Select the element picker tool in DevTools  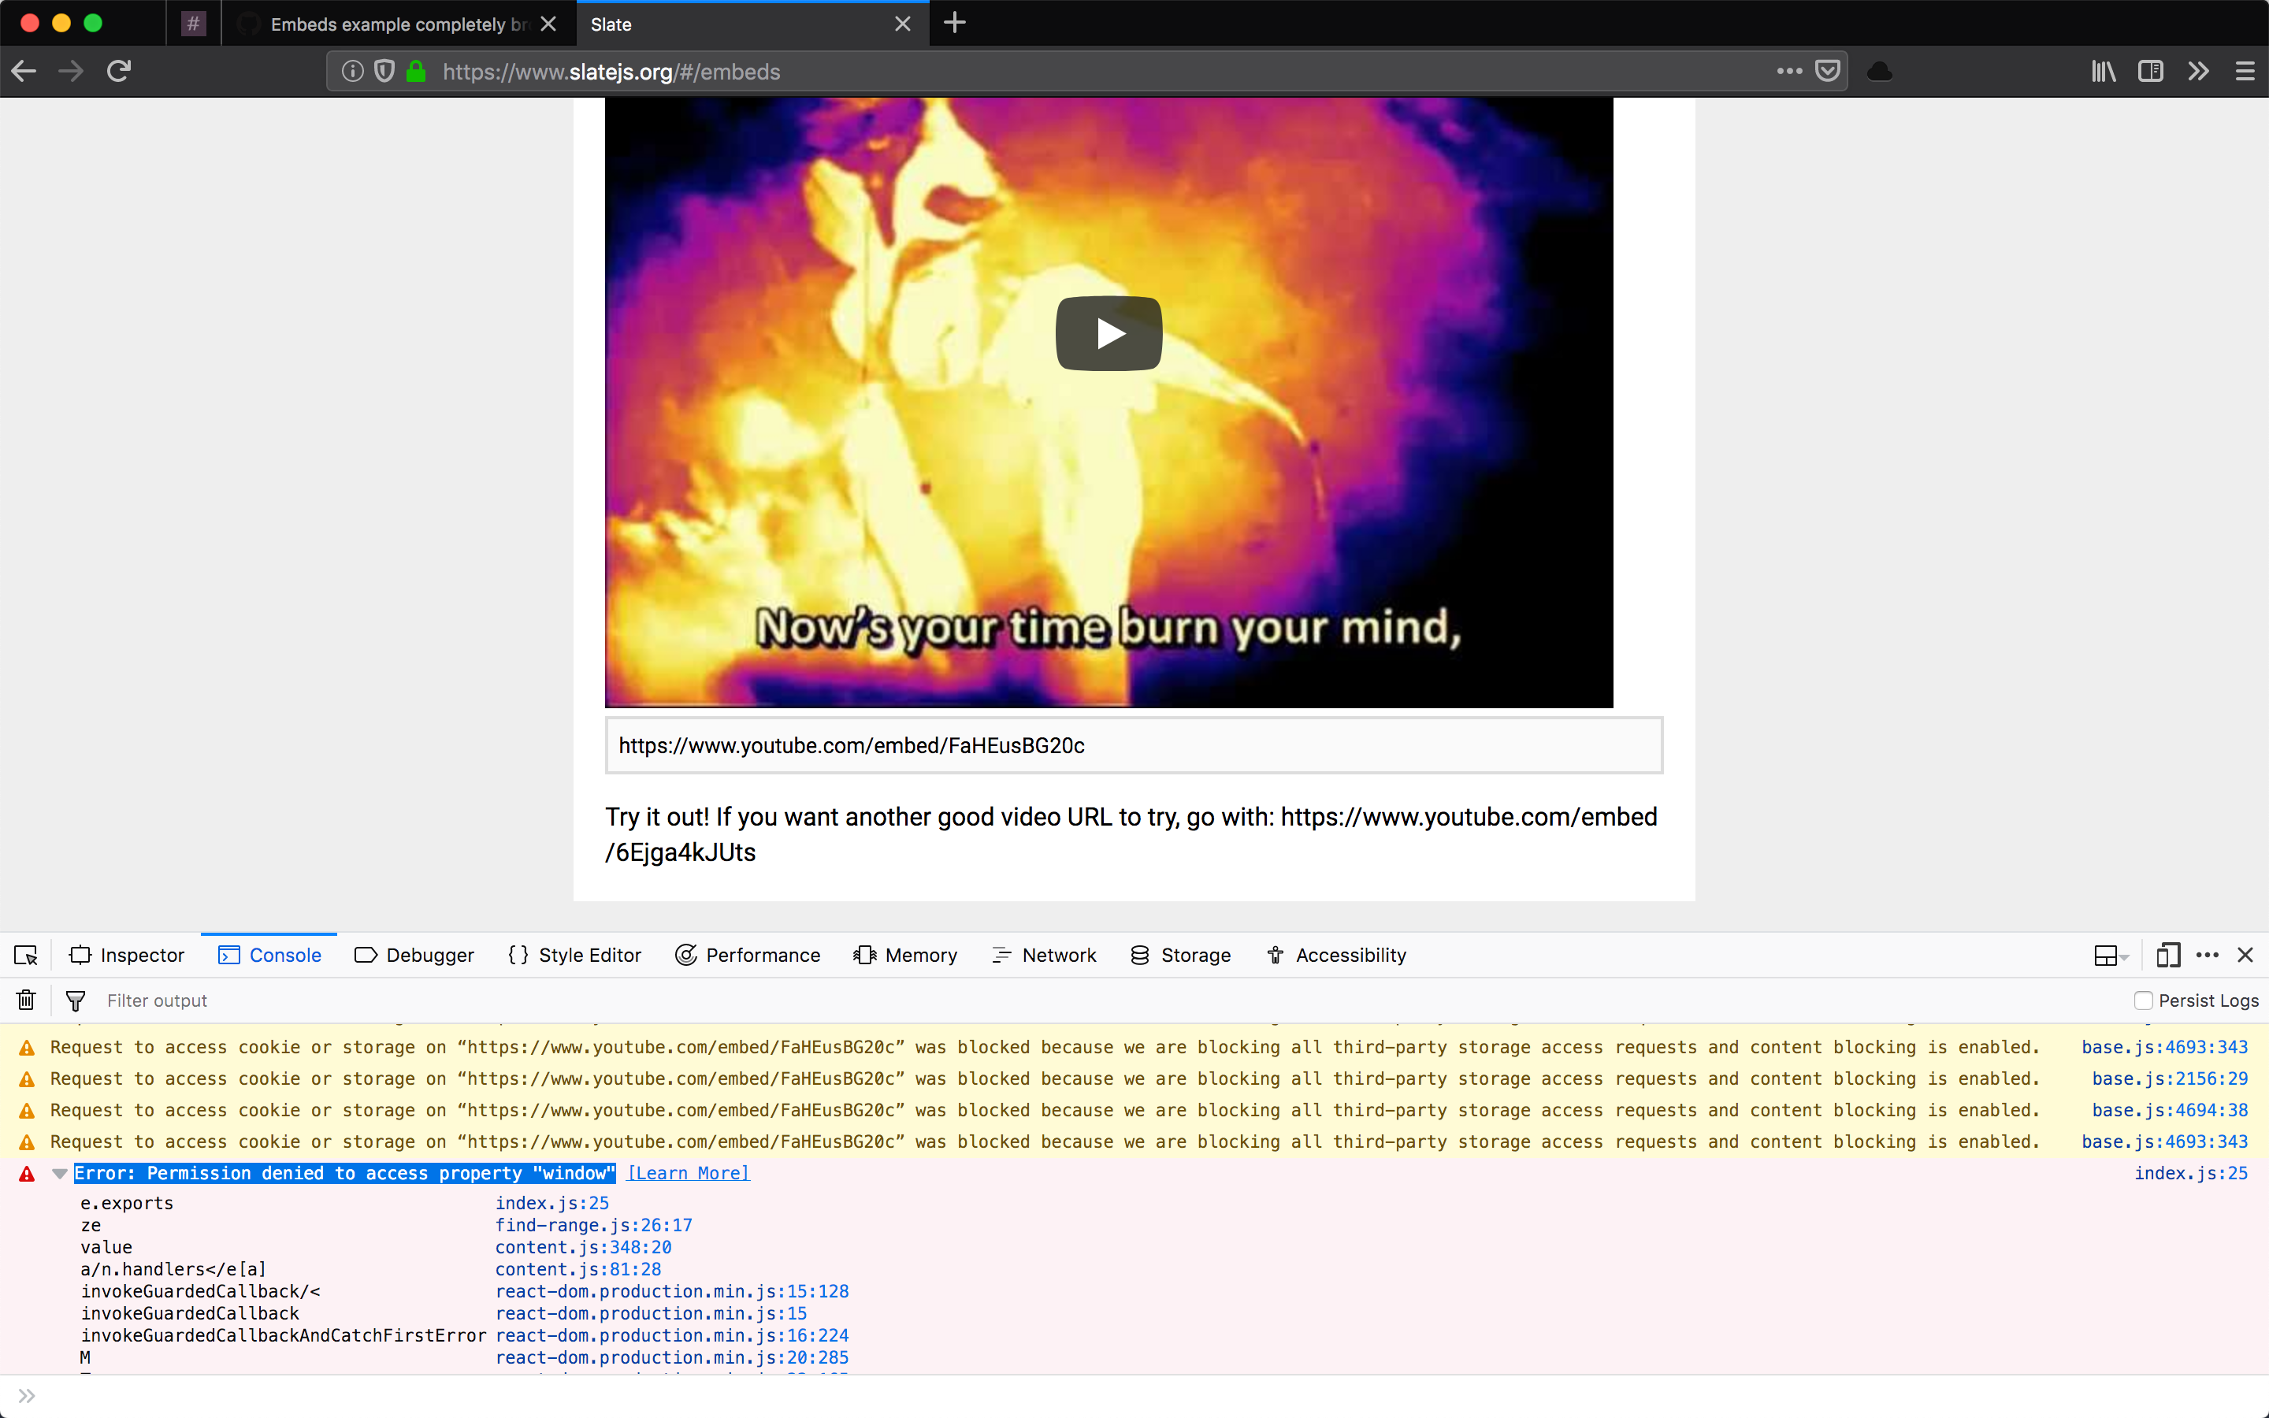pyautogui.click(x=25, y=955)
